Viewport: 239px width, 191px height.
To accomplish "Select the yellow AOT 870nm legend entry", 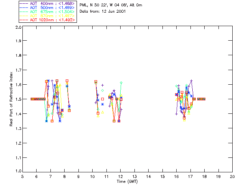I will [x=47, y=16].
